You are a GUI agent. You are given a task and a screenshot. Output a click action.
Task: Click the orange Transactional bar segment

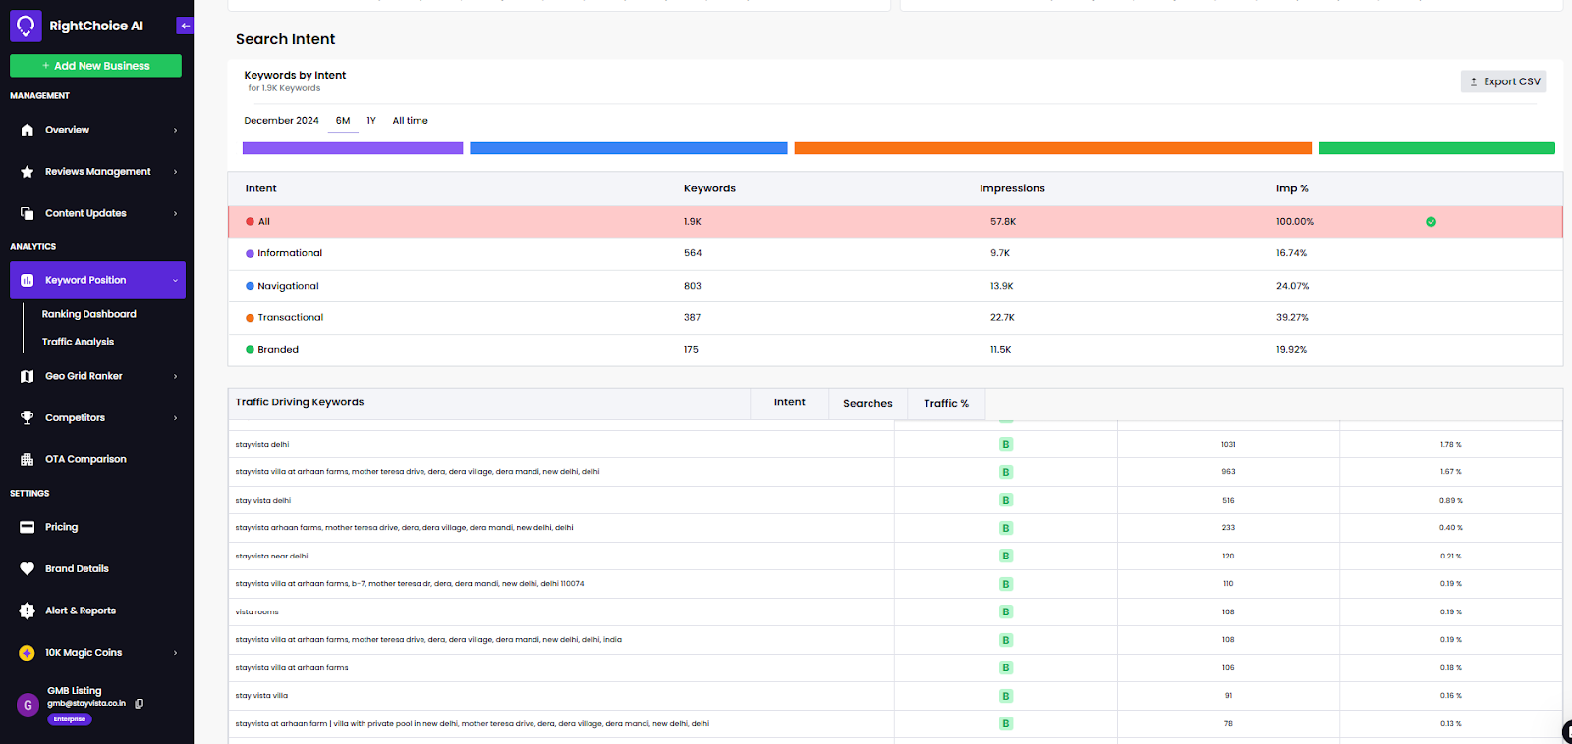tap(1053, 148)
